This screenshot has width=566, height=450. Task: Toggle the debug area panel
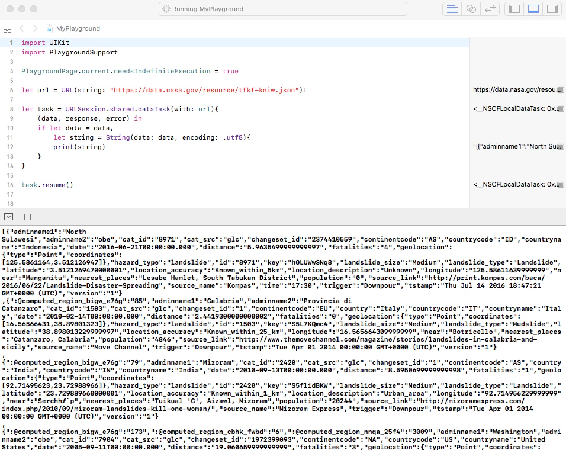point(533,9)
